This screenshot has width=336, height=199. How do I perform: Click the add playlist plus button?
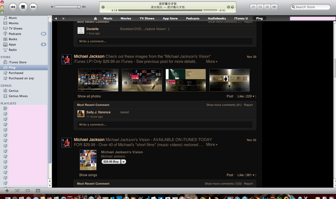click(7, 191)
